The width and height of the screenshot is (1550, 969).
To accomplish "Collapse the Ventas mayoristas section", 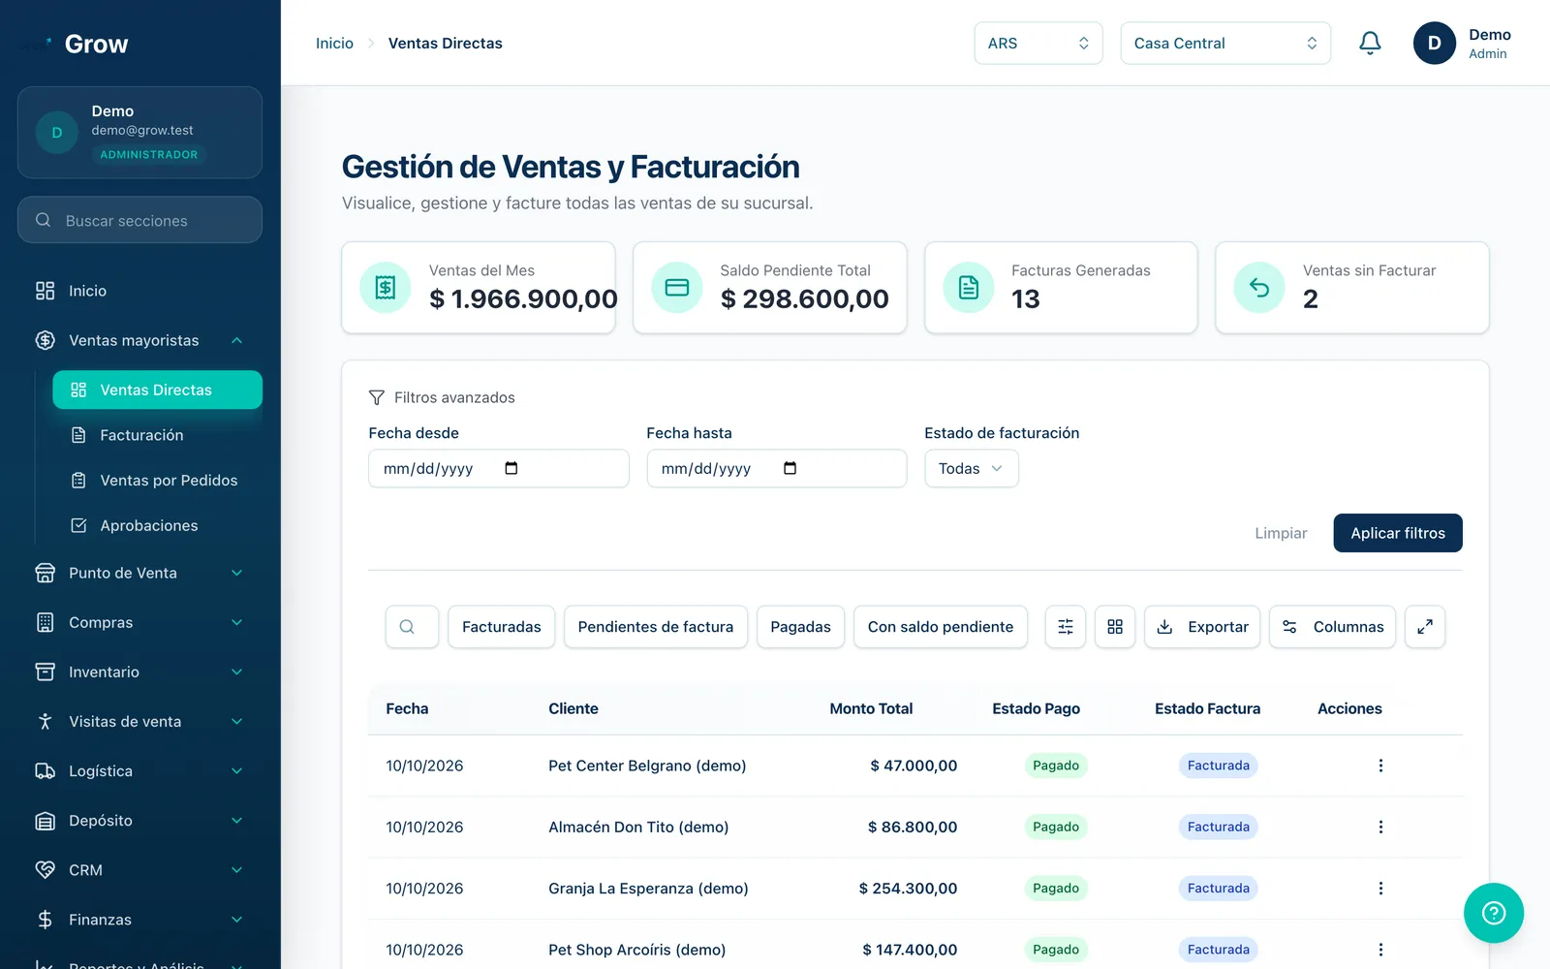I will (x=139, y=340).
